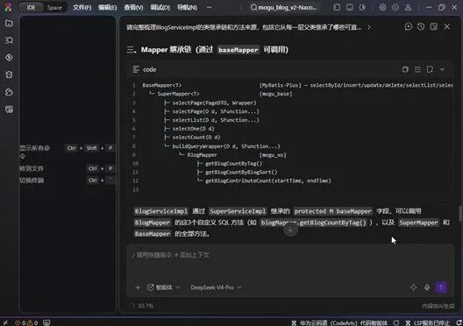Viewport: 463px width, 326px height.
Task: Open the user account icon in the title bar
Action: (x=408, y=7)
